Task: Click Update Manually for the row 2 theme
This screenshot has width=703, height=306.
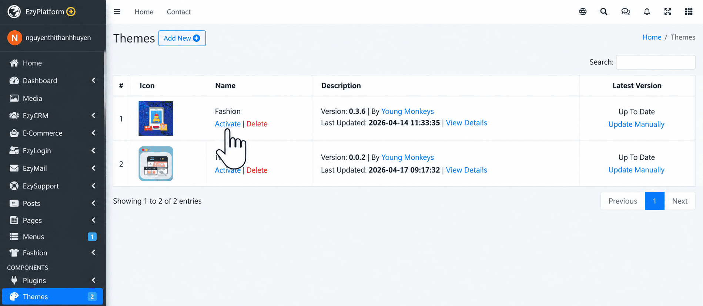Action: click(x=636, y=170)
